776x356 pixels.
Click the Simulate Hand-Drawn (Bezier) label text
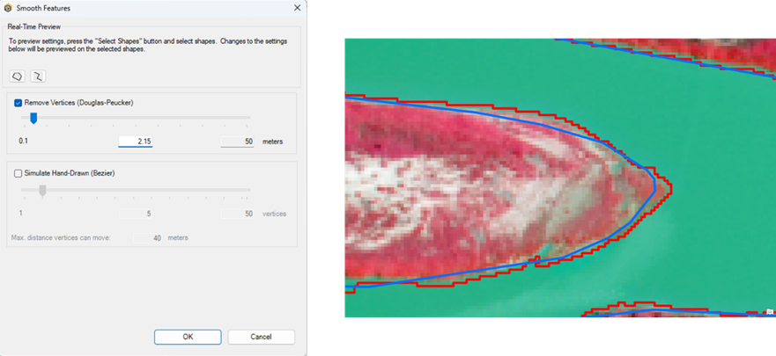[70, 173]
